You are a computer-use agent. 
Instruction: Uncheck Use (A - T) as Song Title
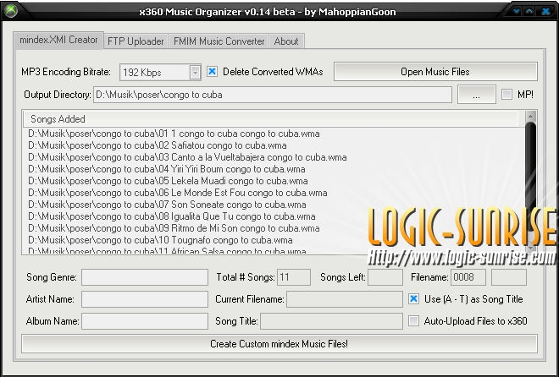coord(413,298)
